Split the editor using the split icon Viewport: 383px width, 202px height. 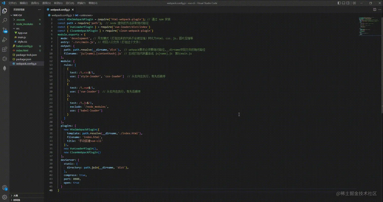[375, 9]
